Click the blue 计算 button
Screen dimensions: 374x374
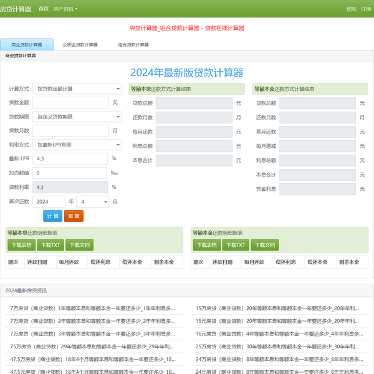[52, 216]
